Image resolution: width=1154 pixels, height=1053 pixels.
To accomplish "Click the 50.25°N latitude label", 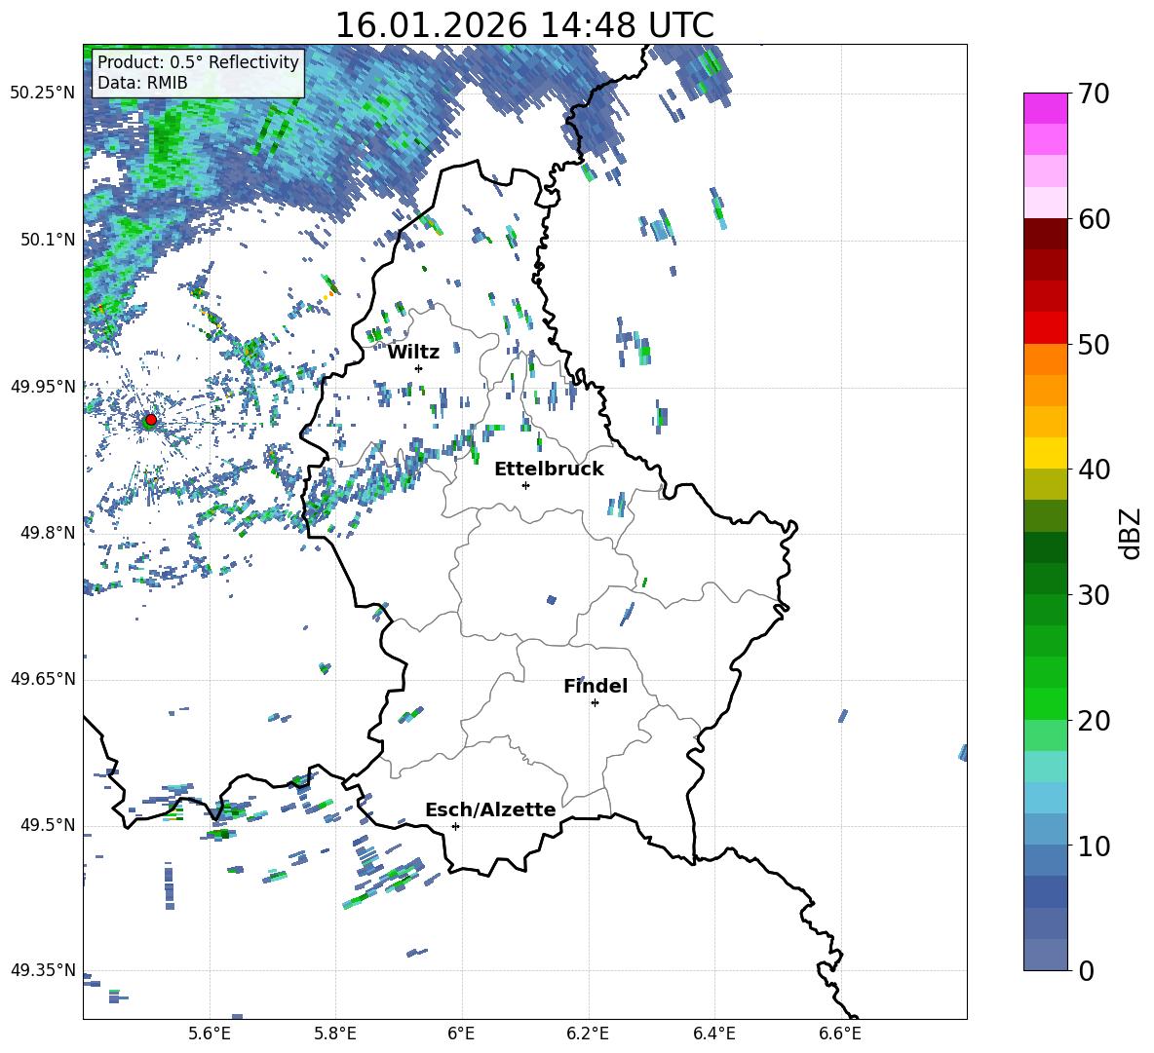I will coord(43,93).
